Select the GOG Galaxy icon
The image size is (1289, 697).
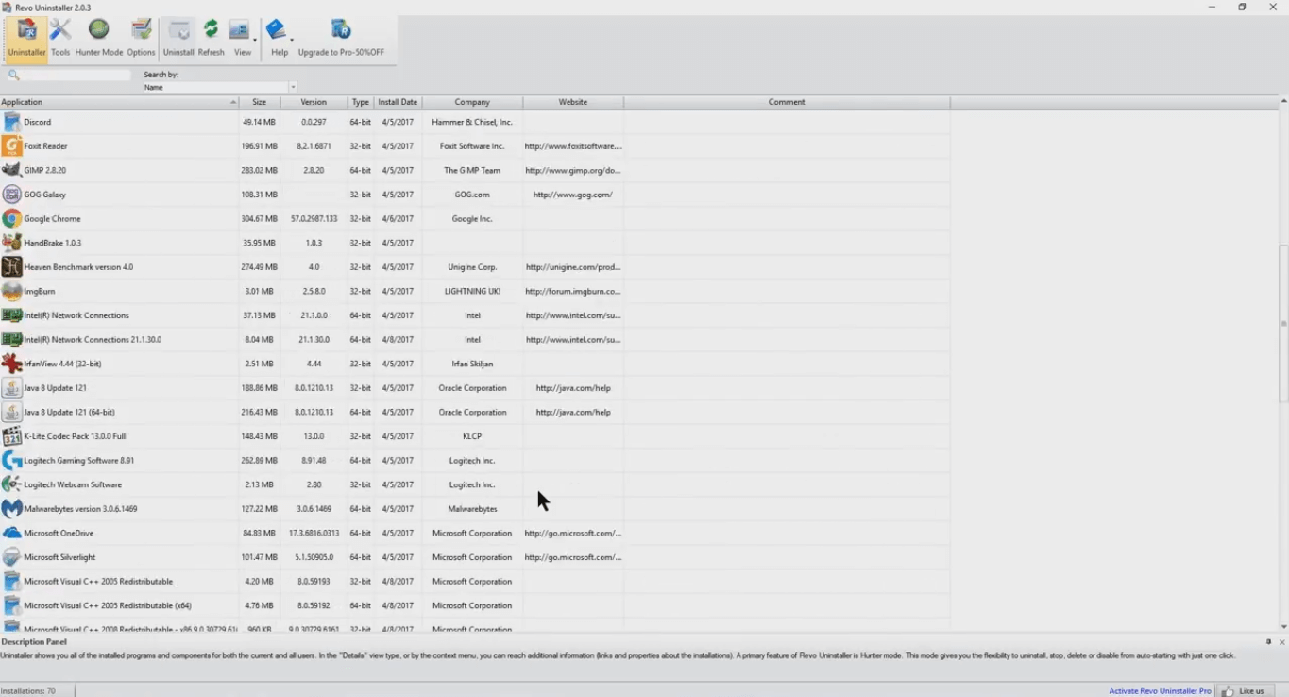pyautogui.click(x=11, y=195)
